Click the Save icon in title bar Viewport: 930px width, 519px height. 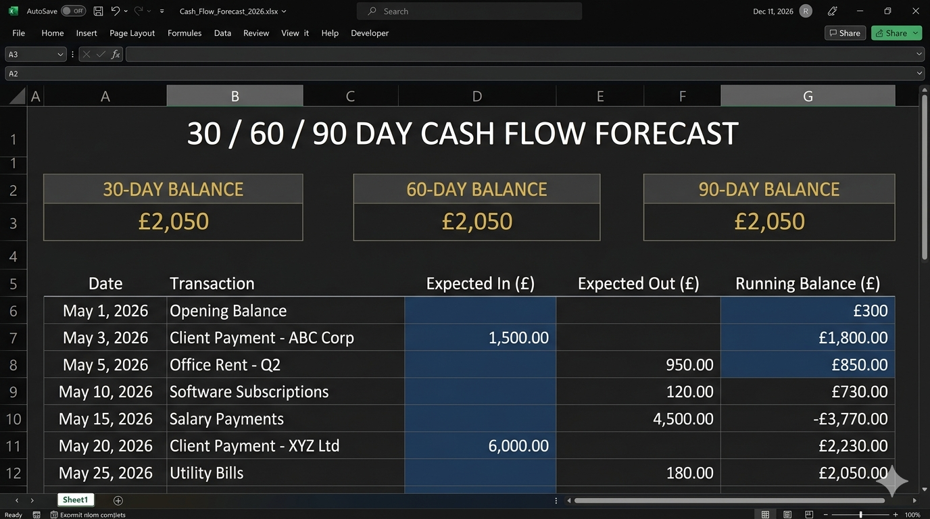pyautogui.click(x=99, y=11)
